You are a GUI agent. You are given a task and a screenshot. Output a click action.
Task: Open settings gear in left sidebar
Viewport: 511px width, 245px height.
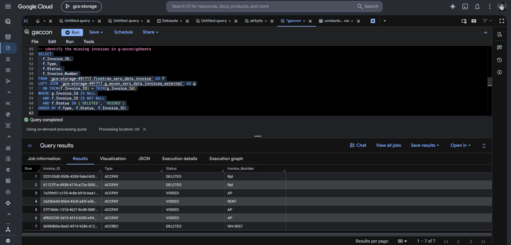click(8, 241)
